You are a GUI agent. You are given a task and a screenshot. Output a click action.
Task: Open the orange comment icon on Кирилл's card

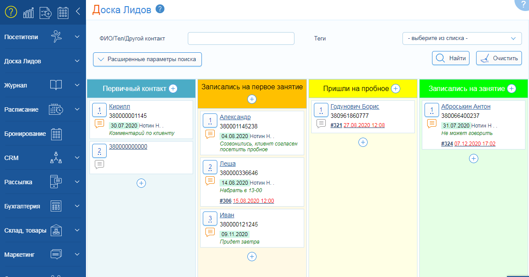tap(100, 124)
